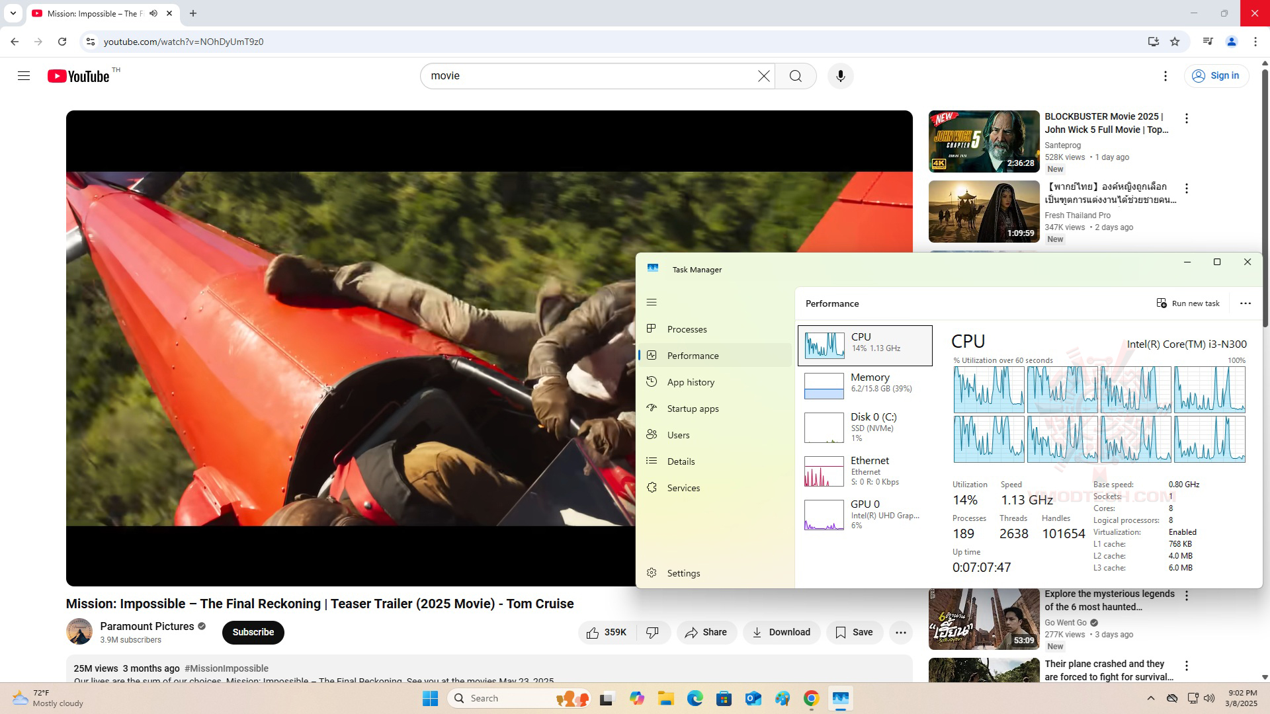The height and width of the screenshot is (714, 1270).
Task: Click the YouTube search magnifier button
Action: (x=795, y=76)
